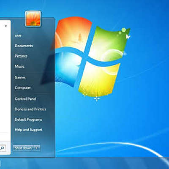Open Control Panel
Image resolution: width=169 pixels, height=169 pixels.
click(25, 99)
